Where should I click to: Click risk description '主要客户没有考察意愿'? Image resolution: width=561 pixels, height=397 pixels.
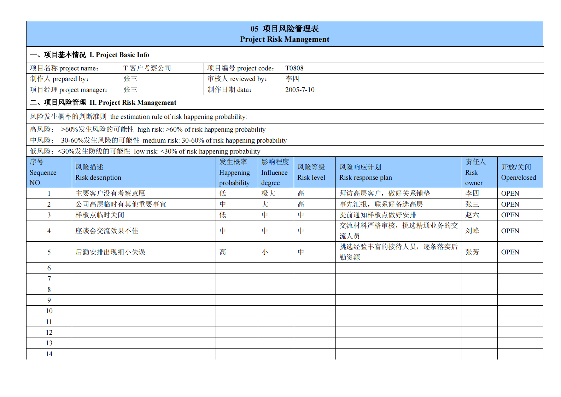[110, 194]
